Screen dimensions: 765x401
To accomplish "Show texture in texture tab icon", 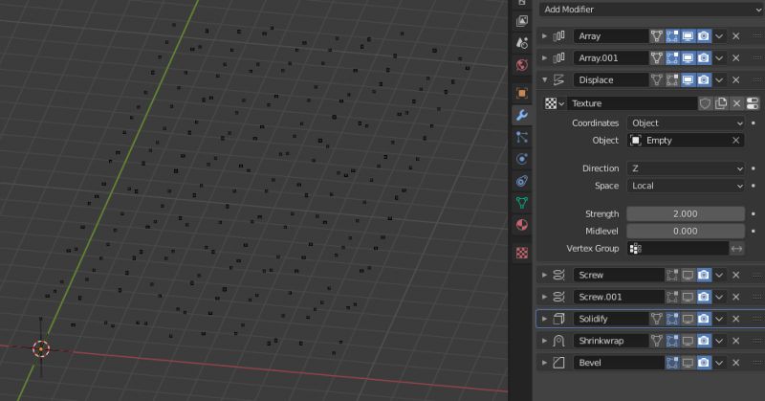I will [753, 103].
